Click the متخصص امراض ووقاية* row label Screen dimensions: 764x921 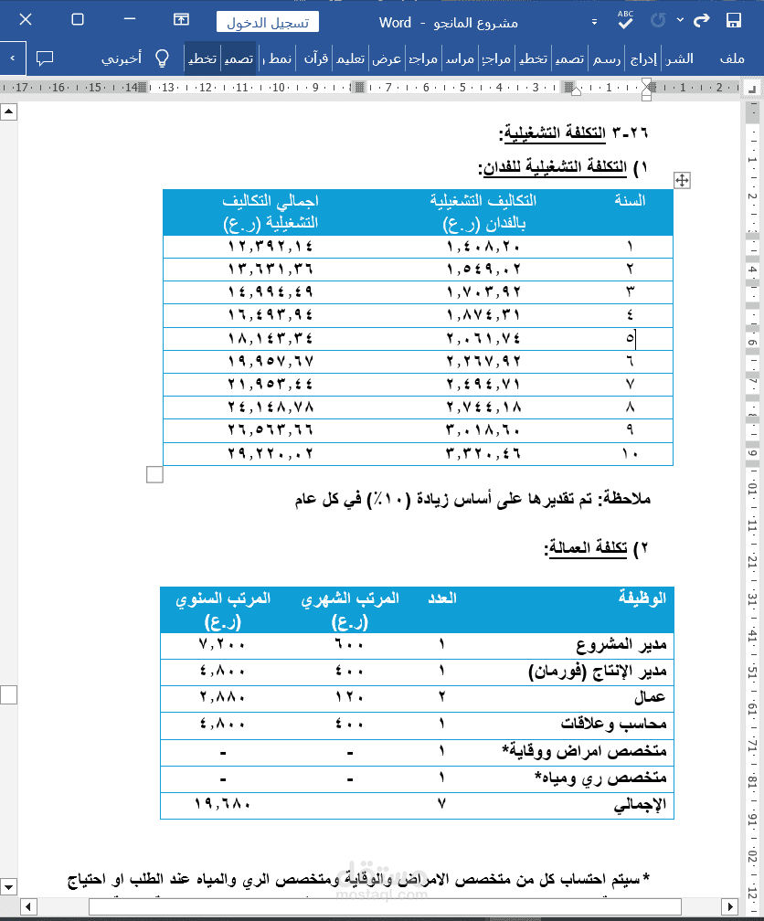tap(584, 751)
